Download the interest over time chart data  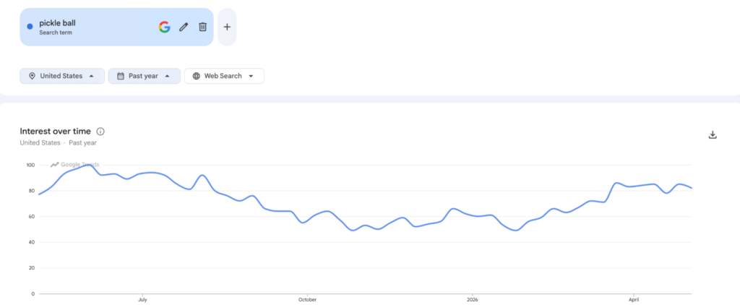[x=713, y=135]
